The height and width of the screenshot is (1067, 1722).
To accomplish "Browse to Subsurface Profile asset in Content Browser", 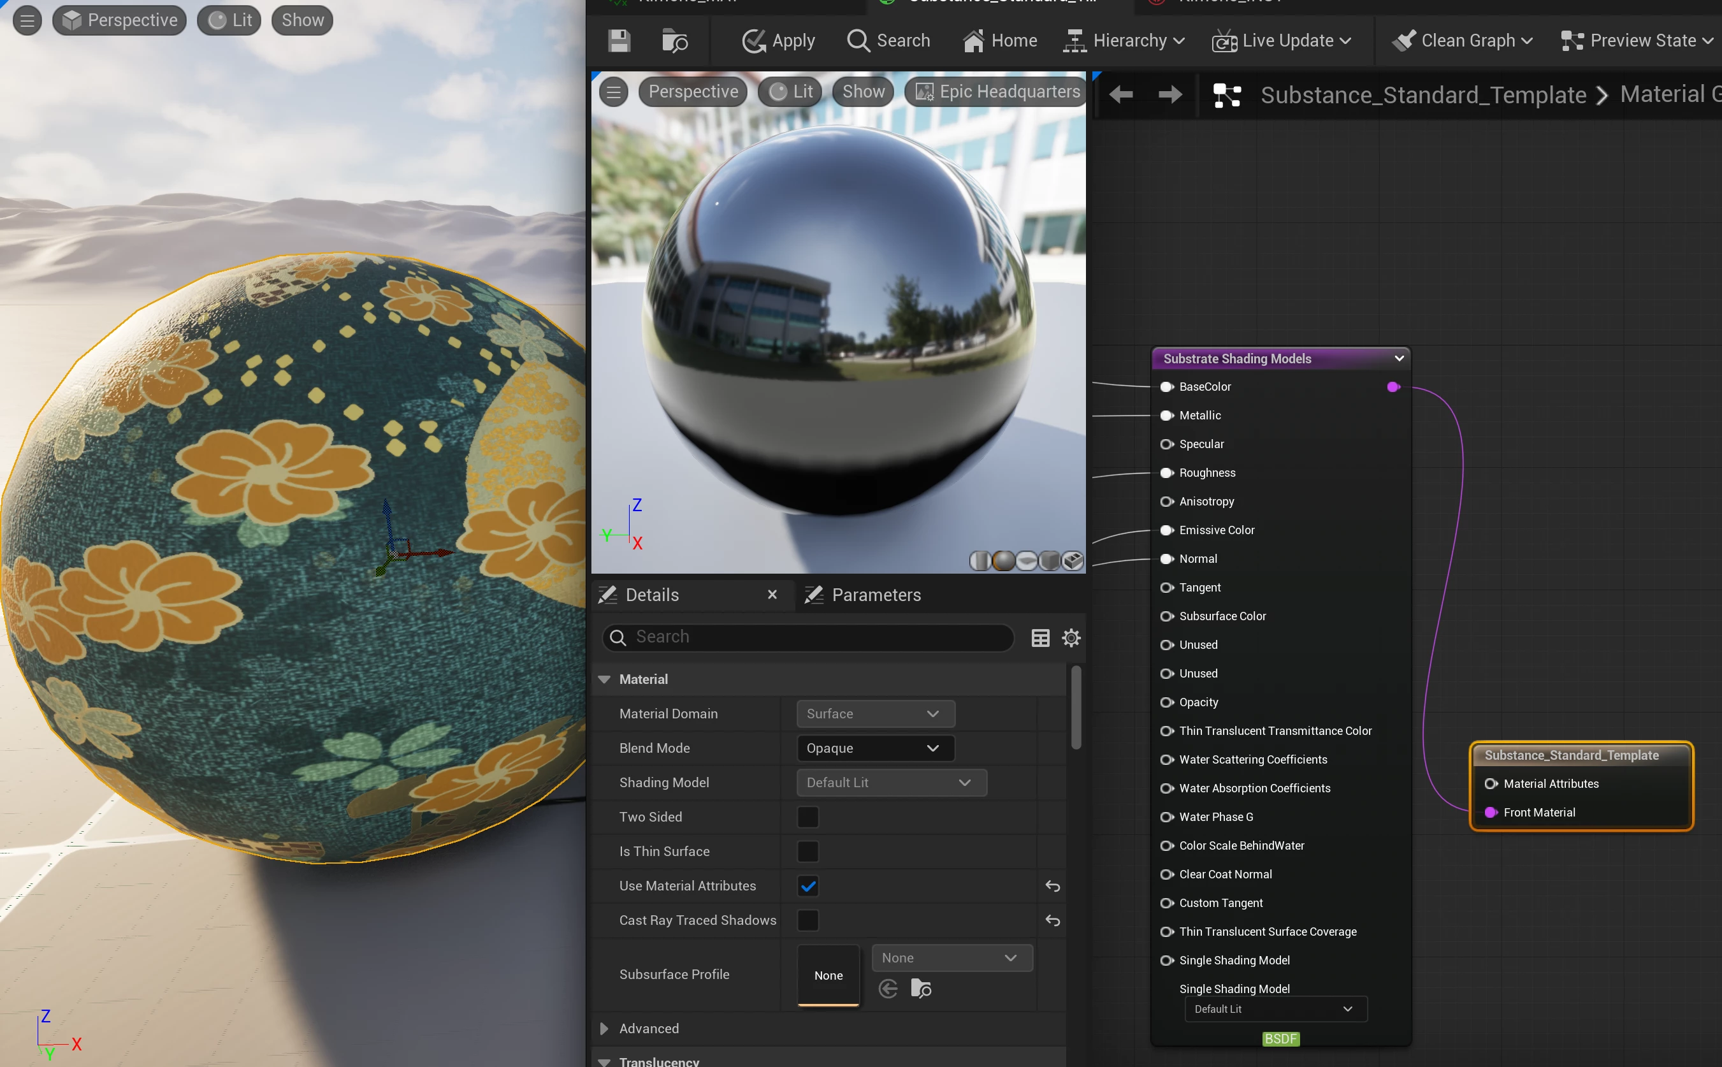I will tap(921, 989).
